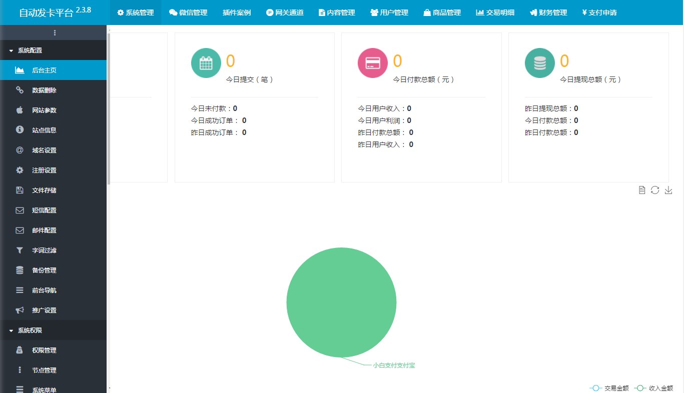Go to 权限管理 in sidebar
The image size is (684, 393).
pos(53,350)
